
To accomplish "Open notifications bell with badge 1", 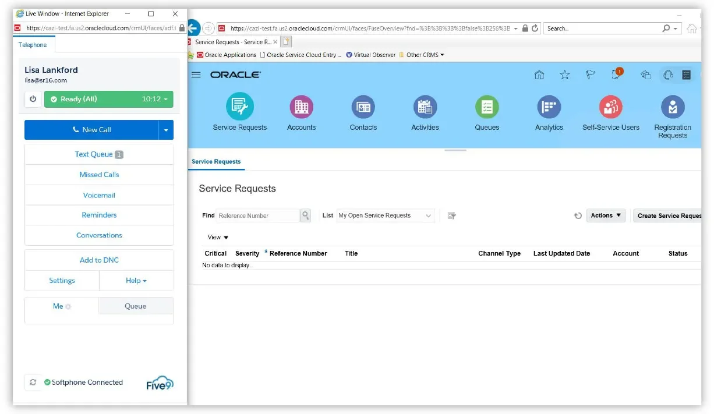I will click(x=617, y=74).
